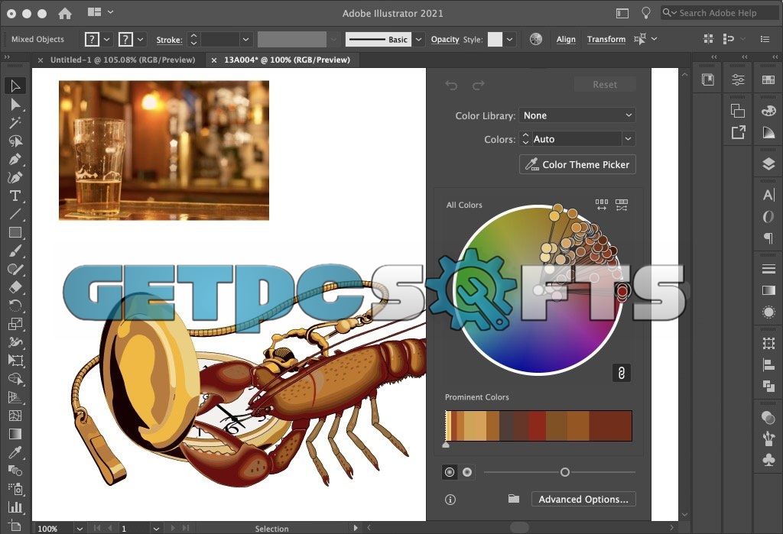Image resolution: width=783 pixels, height=534 pixels.
Task: Click the Reset button
Action: tap(605, 84)
